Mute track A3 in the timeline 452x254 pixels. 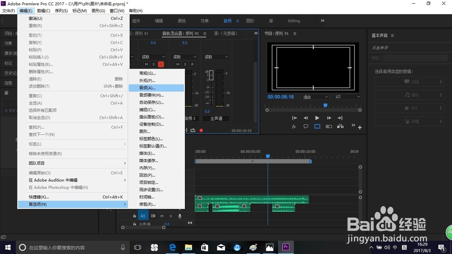click(x=162, y=216)
